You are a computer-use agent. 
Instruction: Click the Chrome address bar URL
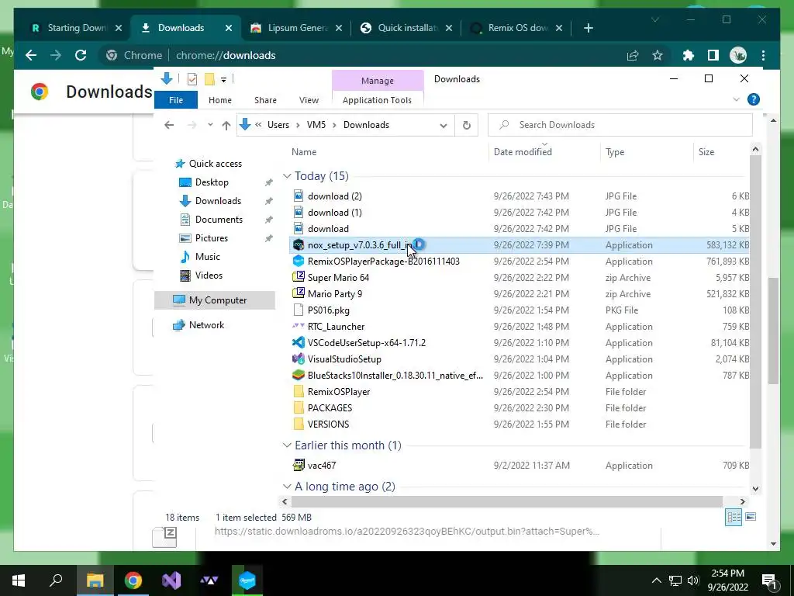point(226,55)
